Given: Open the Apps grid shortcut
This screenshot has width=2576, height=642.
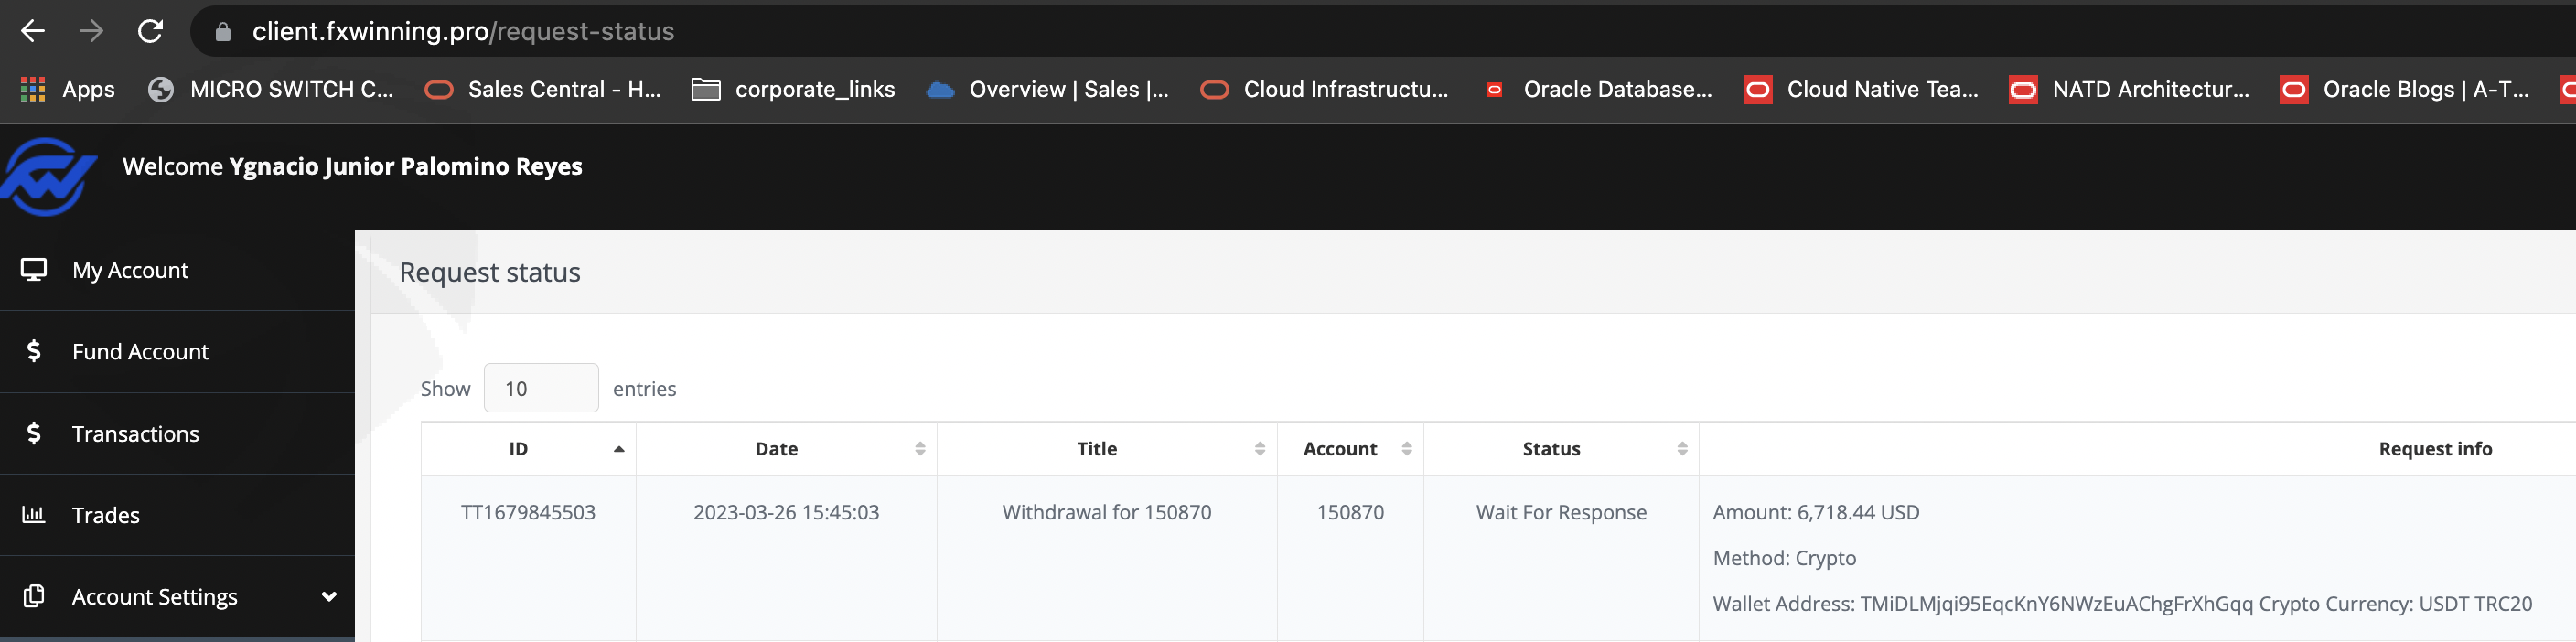Looking at the screenshot, I should (x=68, y=90).
